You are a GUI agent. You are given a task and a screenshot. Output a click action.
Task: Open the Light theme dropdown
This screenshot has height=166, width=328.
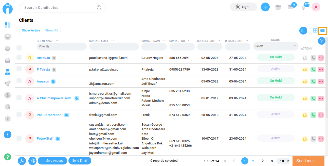click(x=244, y=7)
